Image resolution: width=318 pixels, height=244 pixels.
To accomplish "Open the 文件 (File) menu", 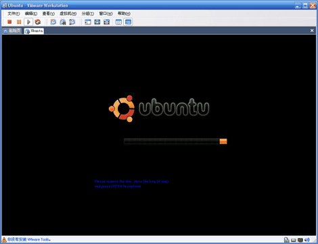I will [x=14, y=14].
